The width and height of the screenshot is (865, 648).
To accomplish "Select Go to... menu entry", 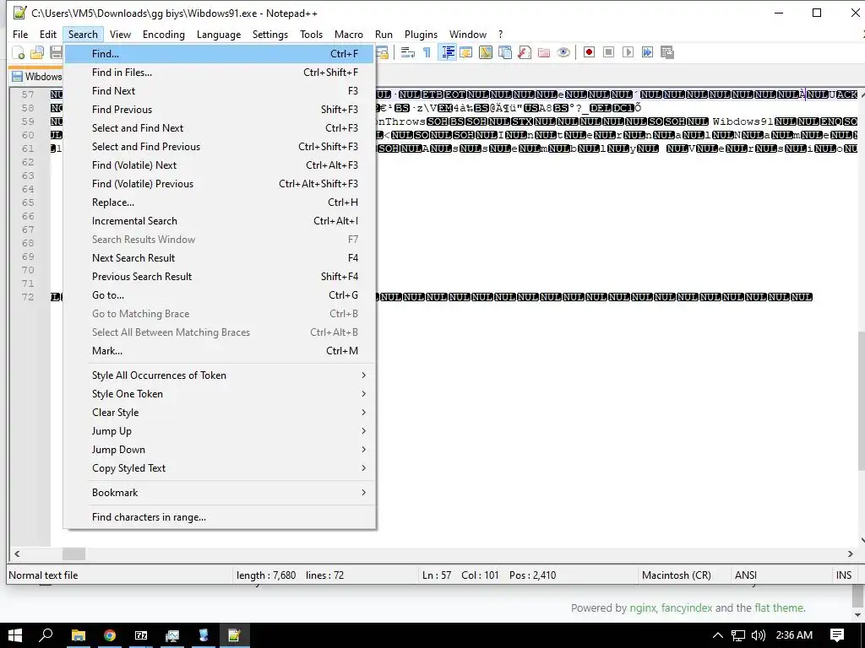I will [x=220, y=294].
